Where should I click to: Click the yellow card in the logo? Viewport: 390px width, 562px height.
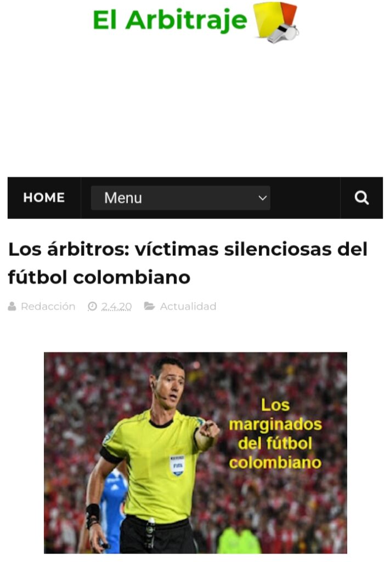[267, 20]
